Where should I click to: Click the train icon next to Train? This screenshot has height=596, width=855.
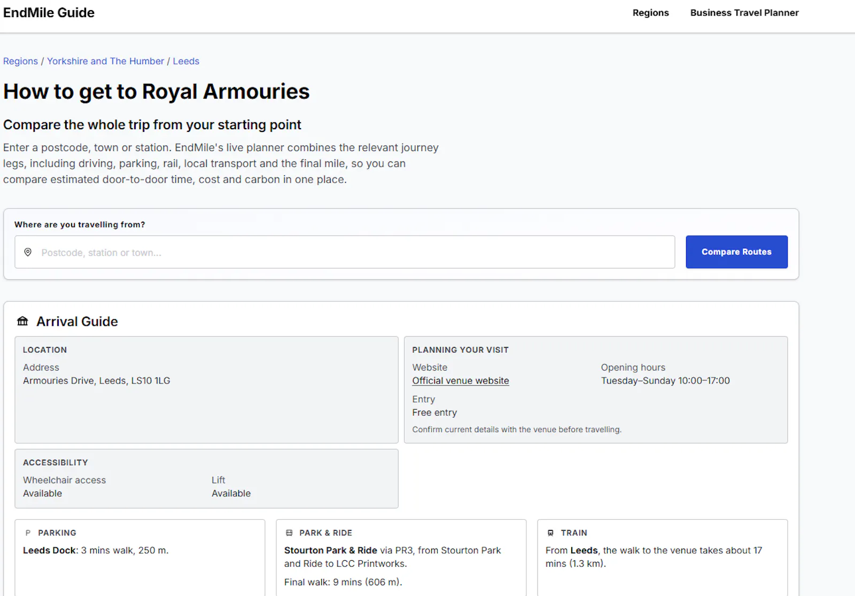coord(550,533)
